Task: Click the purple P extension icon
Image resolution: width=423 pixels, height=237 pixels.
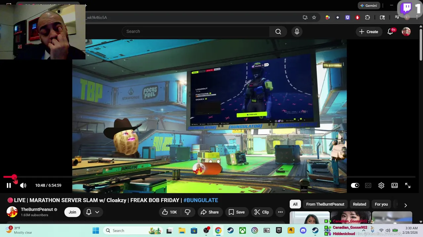Action: 347,17
